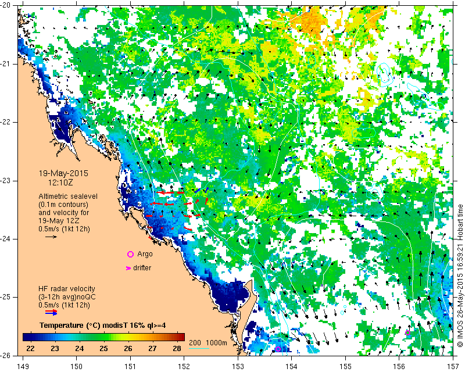
Task: Click latitude axis label -20
Action: click(6, 5)
